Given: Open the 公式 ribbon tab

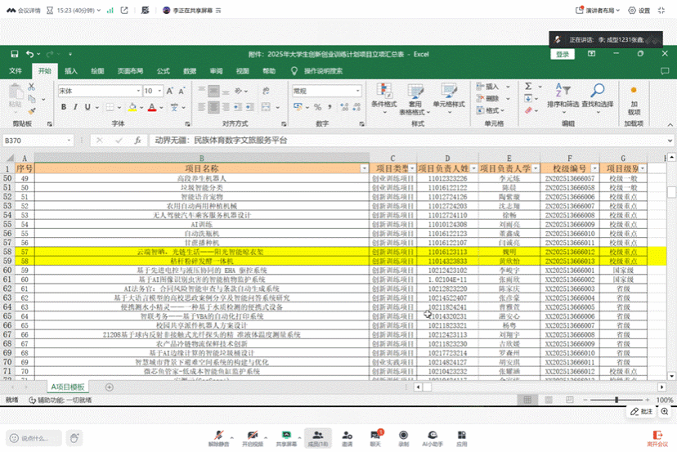Looking at the screenshot, I should tap(164, 71).
